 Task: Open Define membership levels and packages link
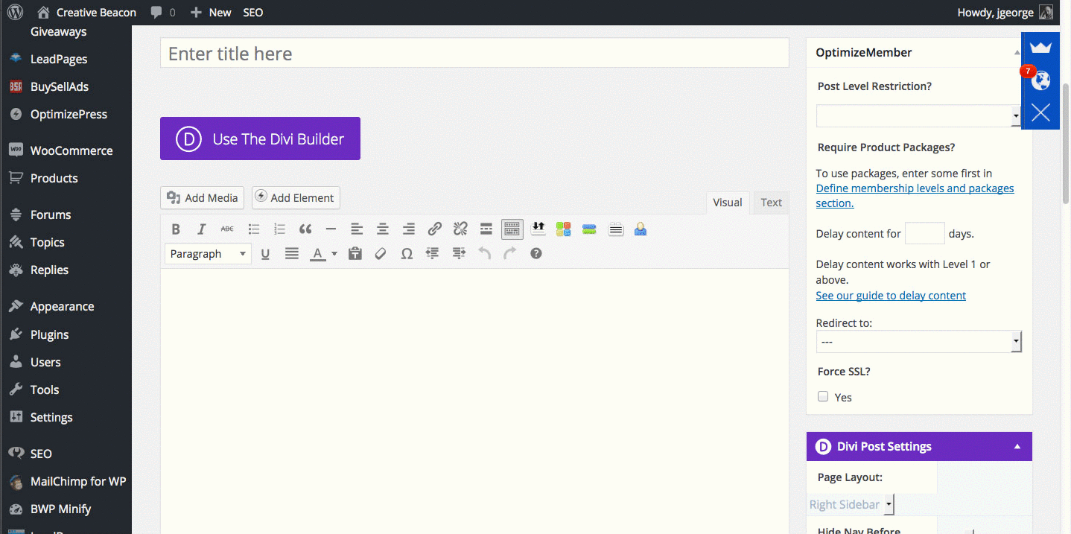coord(915,188)
